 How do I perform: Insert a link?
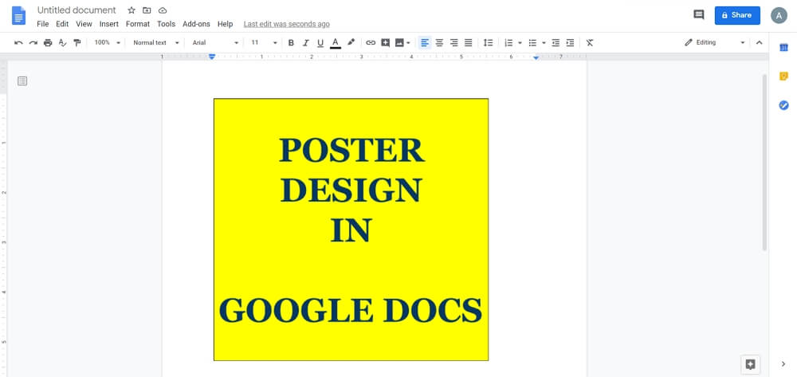coord(371,43)
